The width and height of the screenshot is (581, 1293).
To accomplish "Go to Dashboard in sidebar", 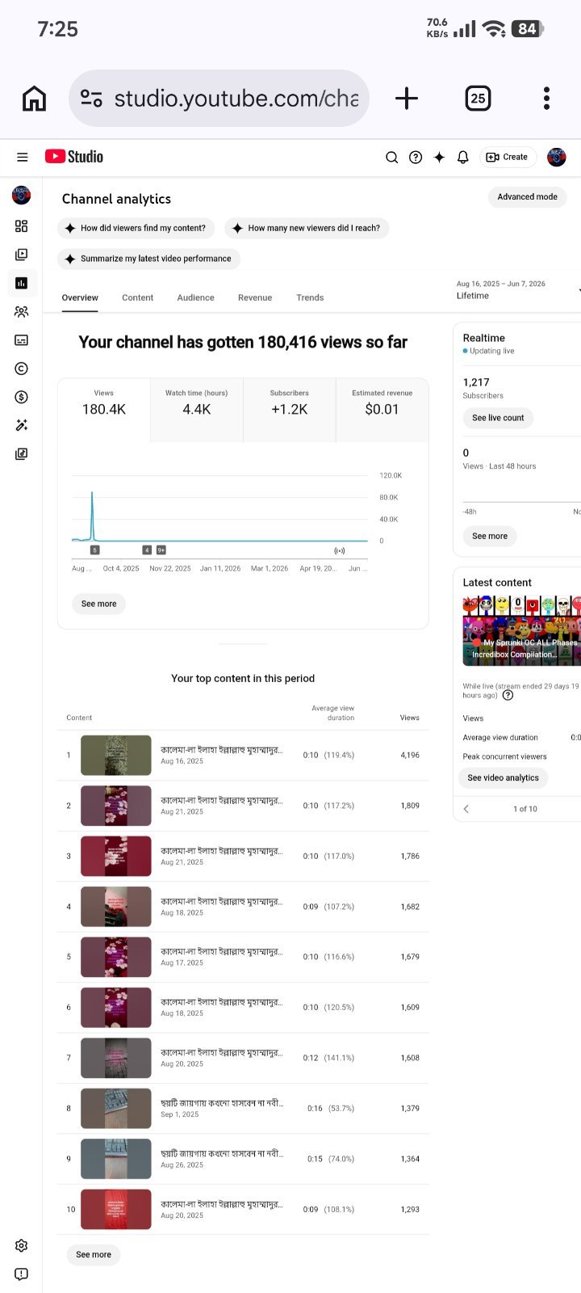I will click(22, 226).
